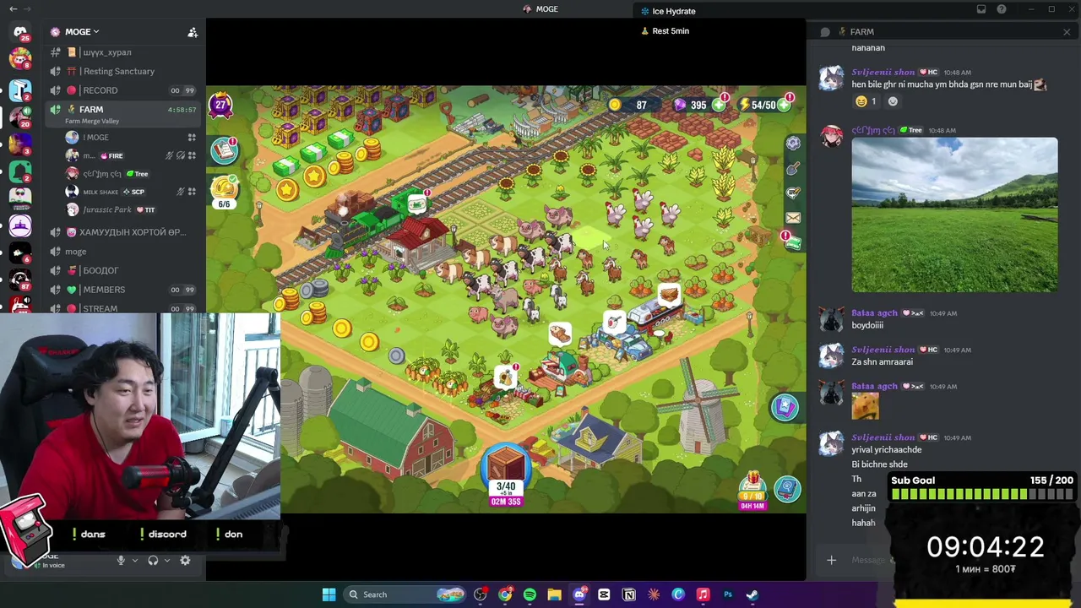Viewport: 1081px width, 608px height.
Task: Open Canva from the taskbar
Action: 678,594
